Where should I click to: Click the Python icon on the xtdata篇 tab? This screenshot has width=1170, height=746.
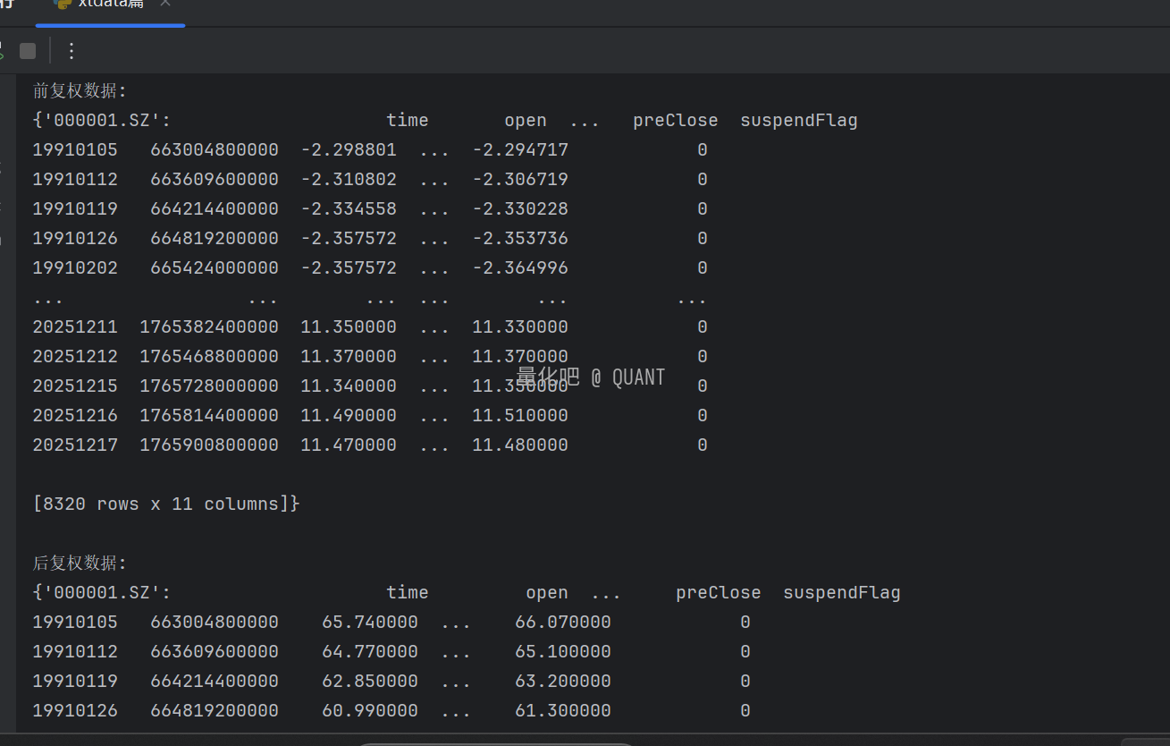63,4
